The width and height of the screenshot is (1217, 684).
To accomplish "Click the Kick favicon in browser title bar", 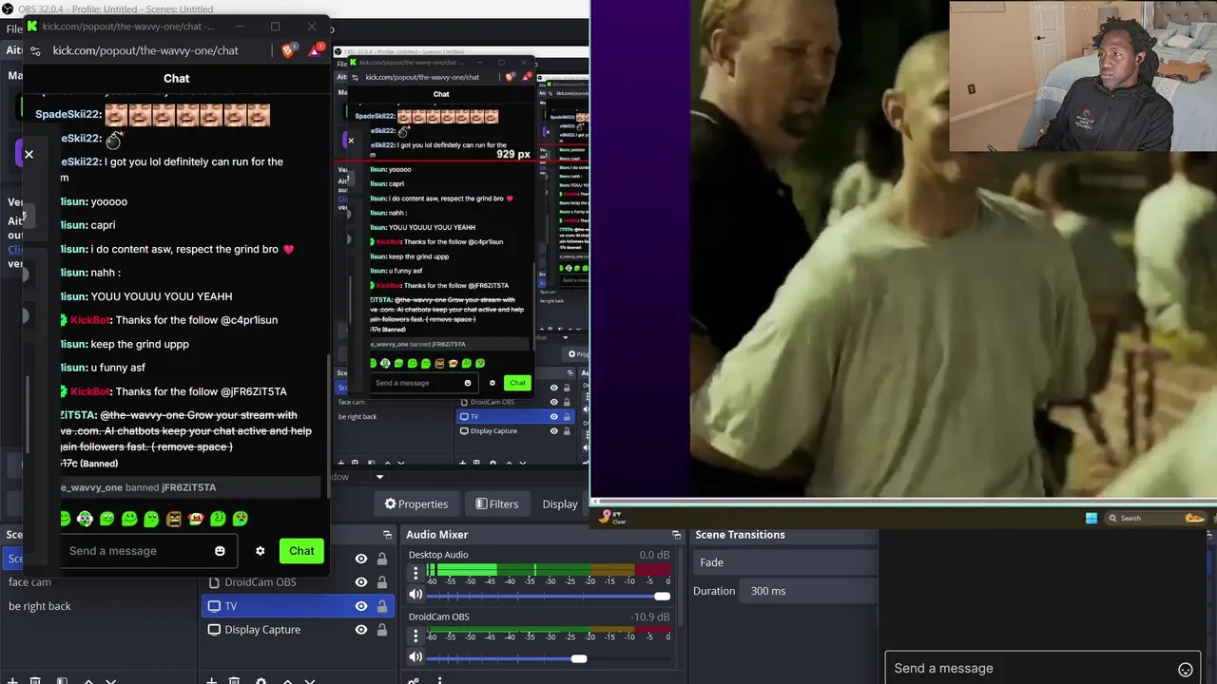I will pyautogui.click(x=31, y=27).
